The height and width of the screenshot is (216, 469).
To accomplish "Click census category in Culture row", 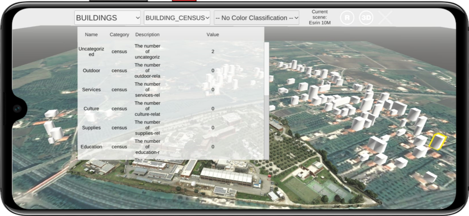I will [120, 108].
